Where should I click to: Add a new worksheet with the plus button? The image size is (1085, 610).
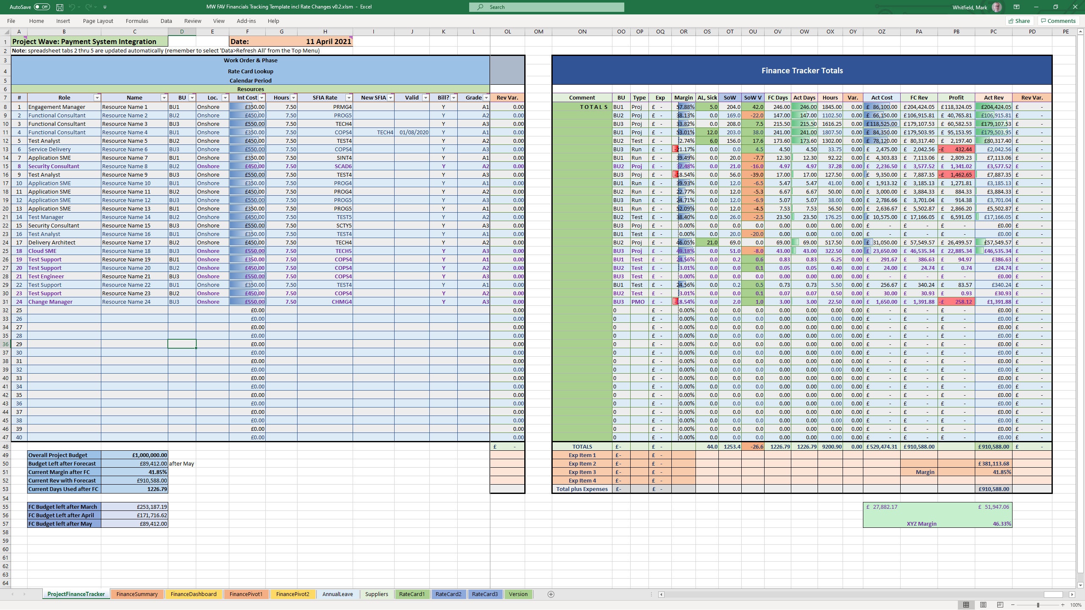coord(551,594)
